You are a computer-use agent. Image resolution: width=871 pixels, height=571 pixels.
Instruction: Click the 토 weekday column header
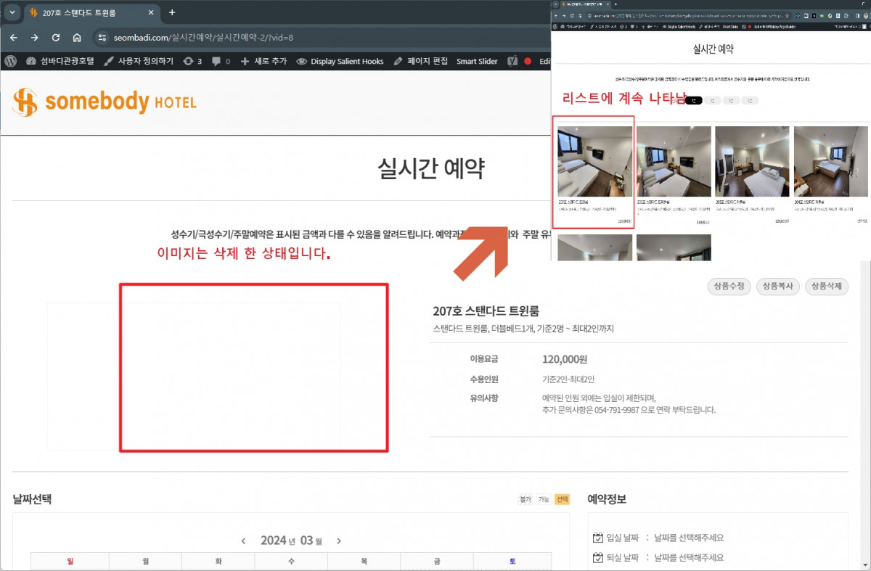[512, 561]
